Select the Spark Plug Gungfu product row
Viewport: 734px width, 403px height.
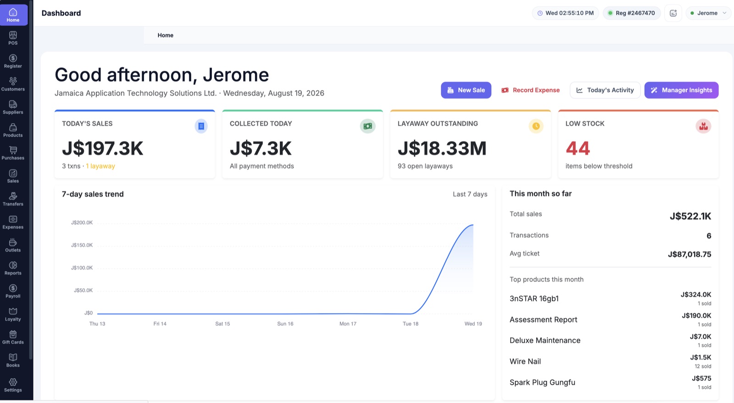pyautogui.click(x=611, y=382)
